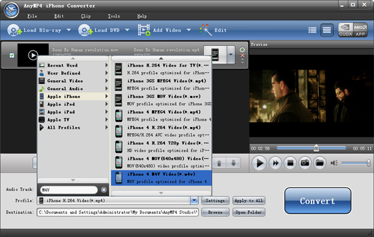Uncheck the Deus Ex file checkbox
374x237 pixels.
[x=12, y=55]
